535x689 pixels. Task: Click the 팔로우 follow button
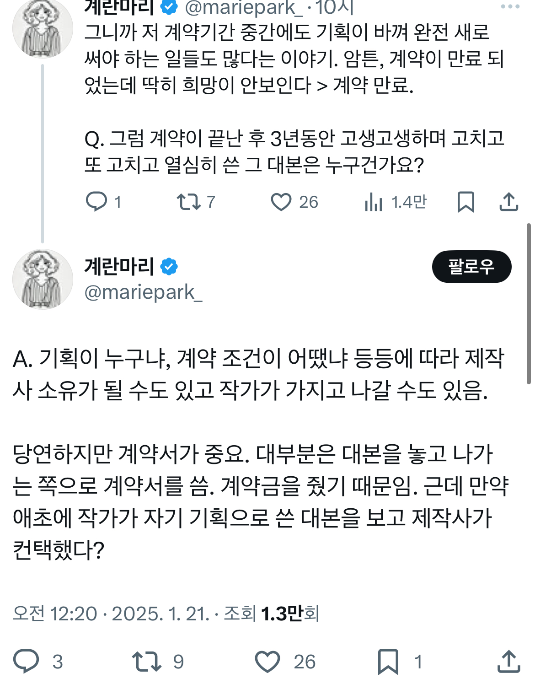[471, 267]
